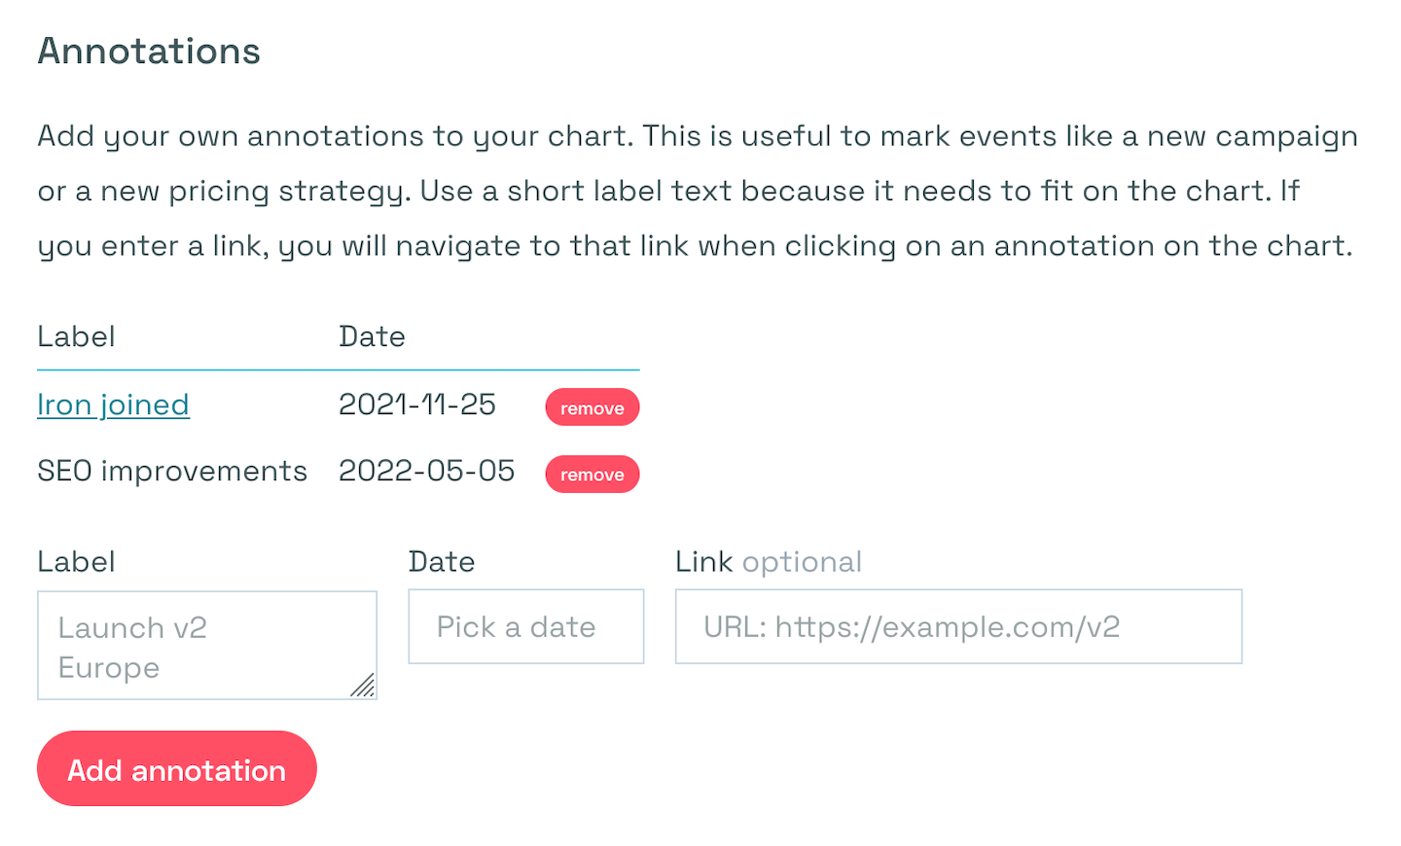Screen dimensions: 1401x846
Task: Click the textarea resize handle
Action: click(x=364, y=687)
